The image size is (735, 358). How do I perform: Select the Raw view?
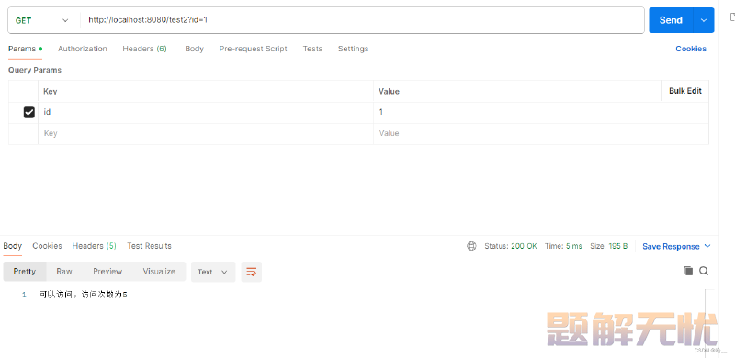tap(64, 272)
